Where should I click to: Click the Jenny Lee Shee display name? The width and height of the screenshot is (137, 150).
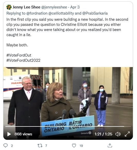pos(26,7)
